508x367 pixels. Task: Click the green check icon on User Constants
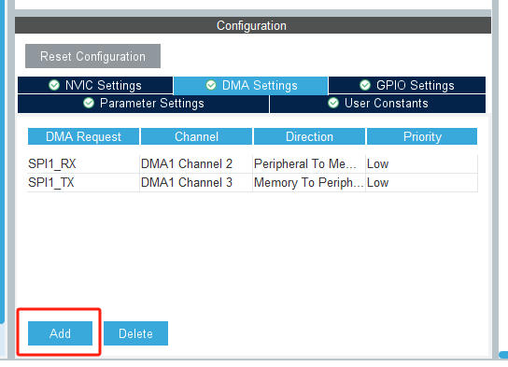point(333,103)
